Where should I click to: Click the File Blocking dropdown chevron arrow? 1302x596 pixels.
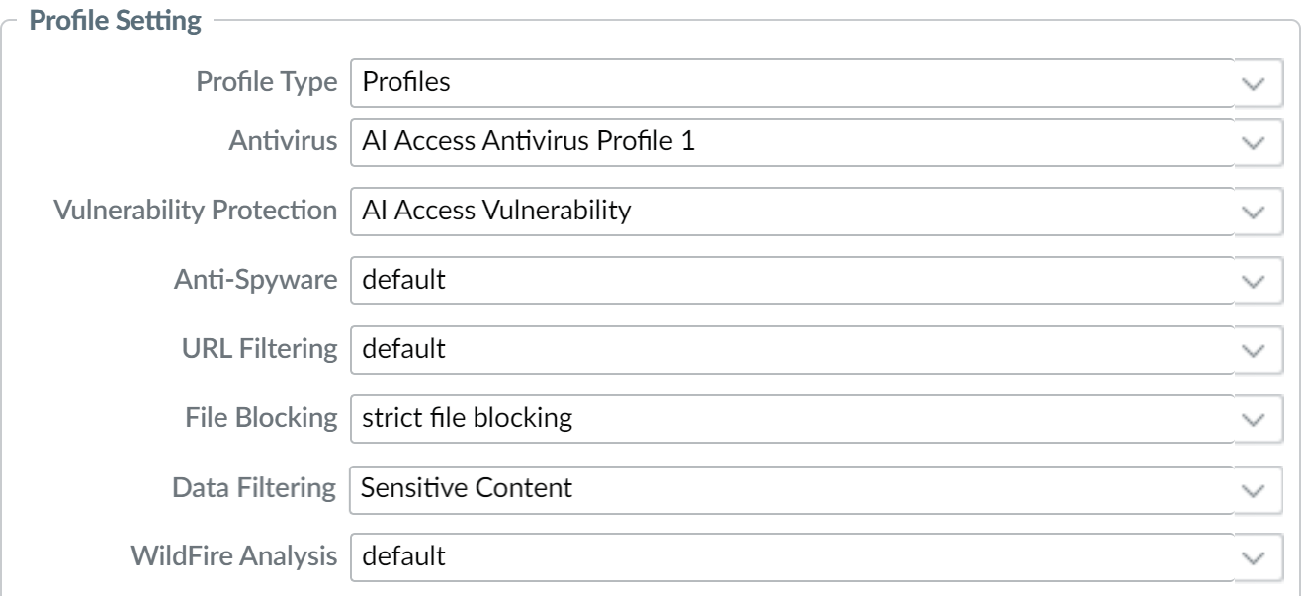coord(1258,419)
